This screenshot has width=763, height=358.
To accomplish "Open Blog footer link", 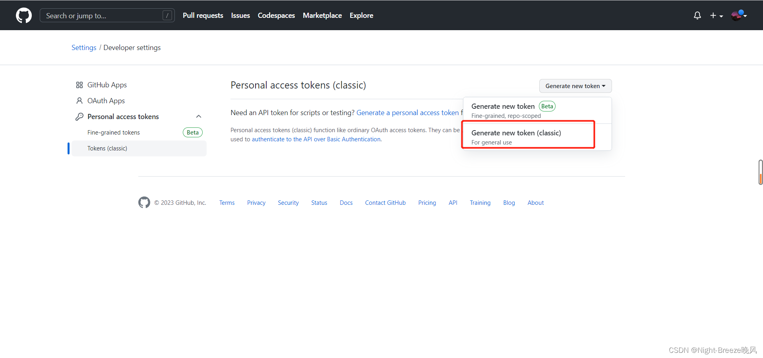I will [509, 203].
